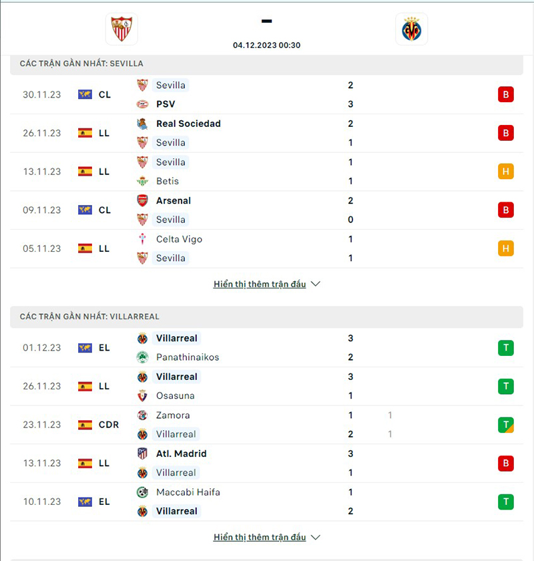Click the Europa League icon beside 01.12.23
The height and width of the screenshot is (561, 534).
pos(85,347)
